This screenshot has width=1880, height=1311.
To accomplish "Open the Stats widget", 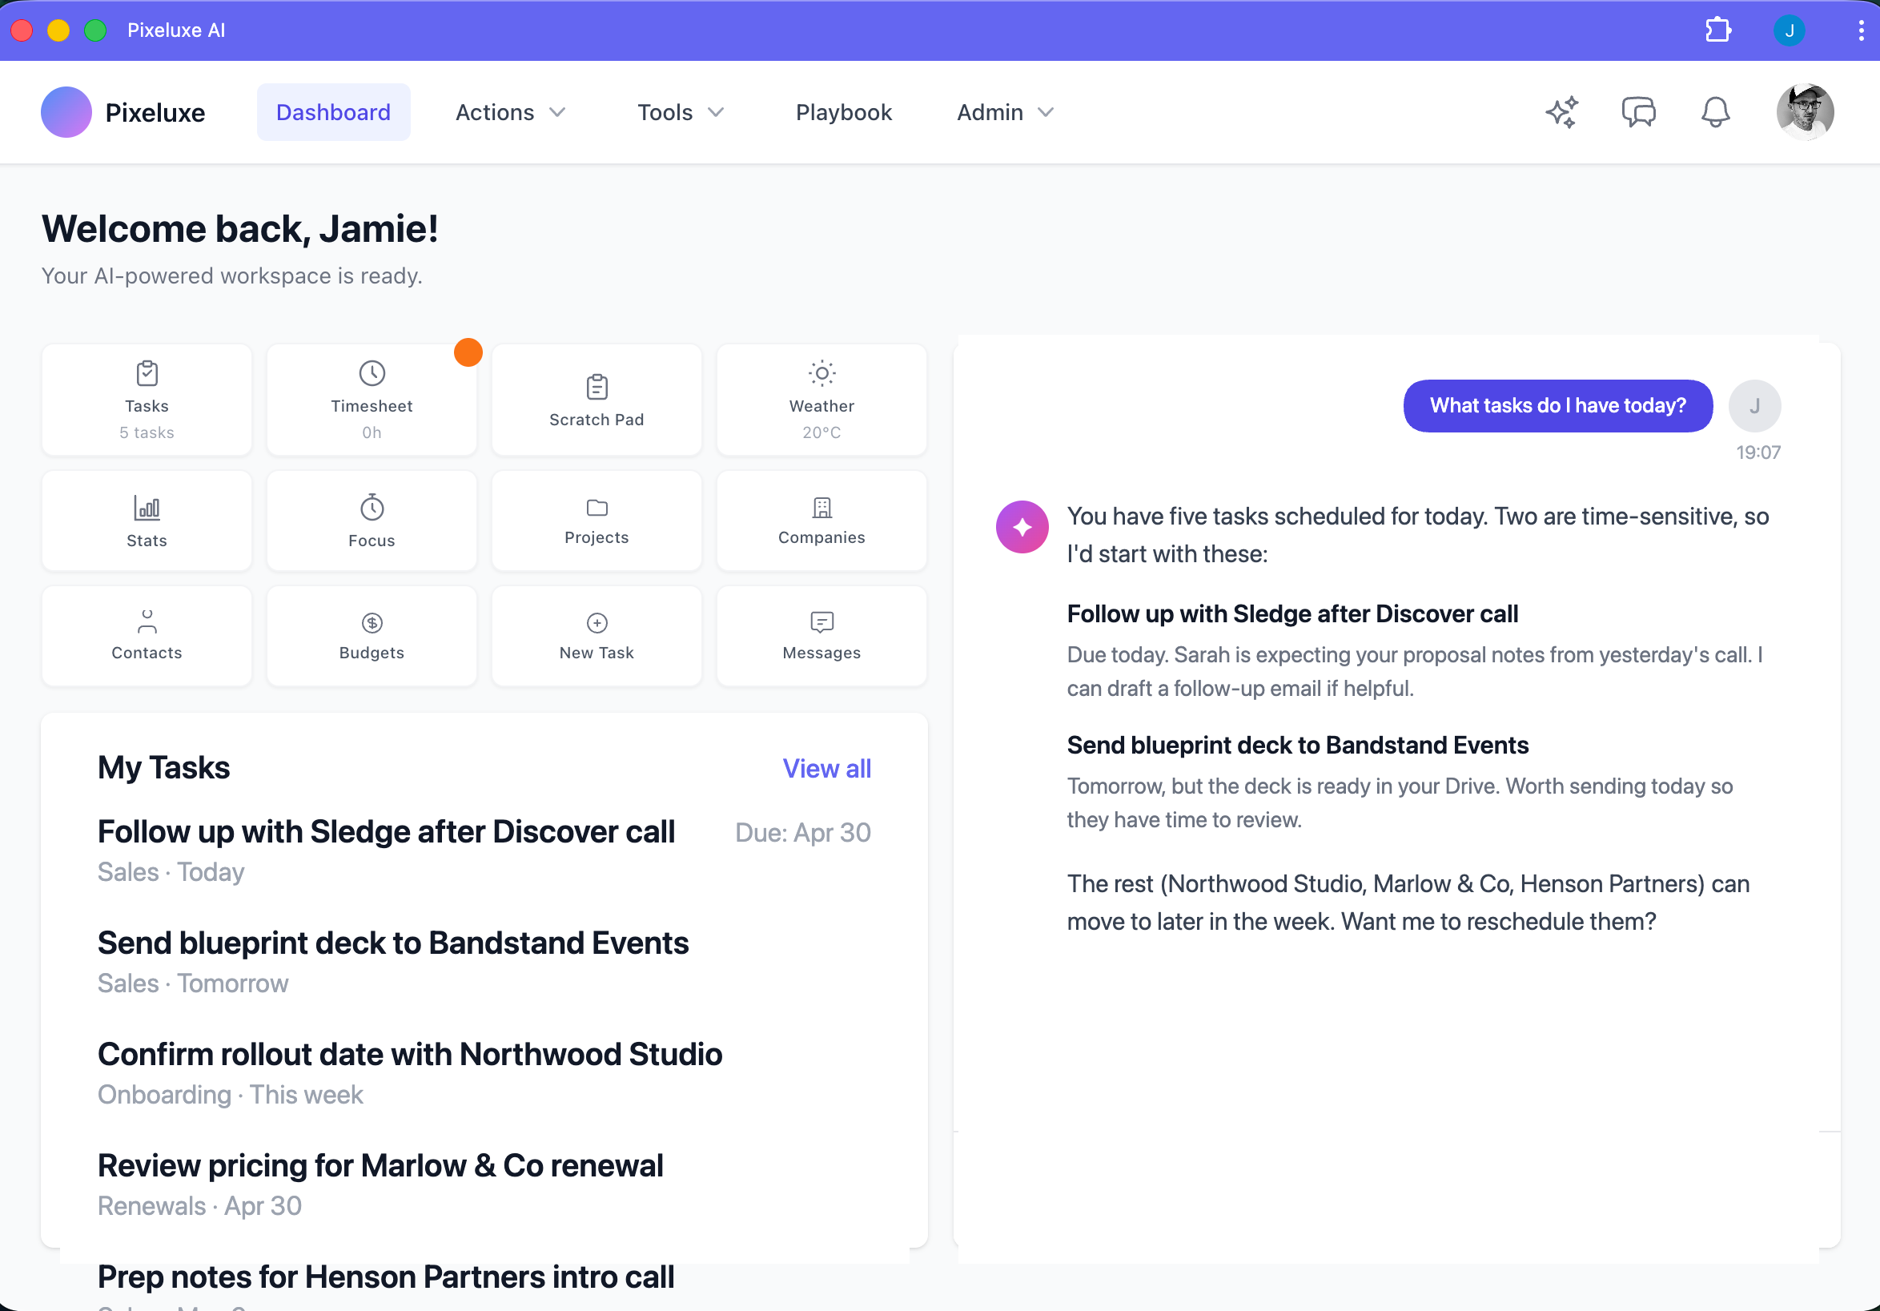I will click(147, 520).
